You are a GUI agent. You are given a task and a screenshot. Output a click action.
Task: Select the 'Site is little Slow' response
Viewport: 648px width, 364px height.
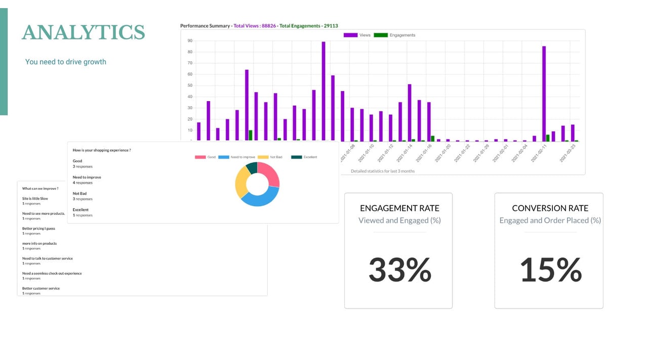click(x=35, y=201)
